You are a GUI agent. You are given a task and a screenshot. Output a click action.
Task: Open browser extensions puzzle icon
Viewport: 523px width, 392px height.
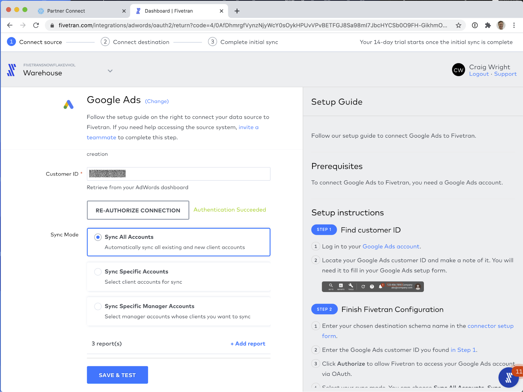pos(488,25)
